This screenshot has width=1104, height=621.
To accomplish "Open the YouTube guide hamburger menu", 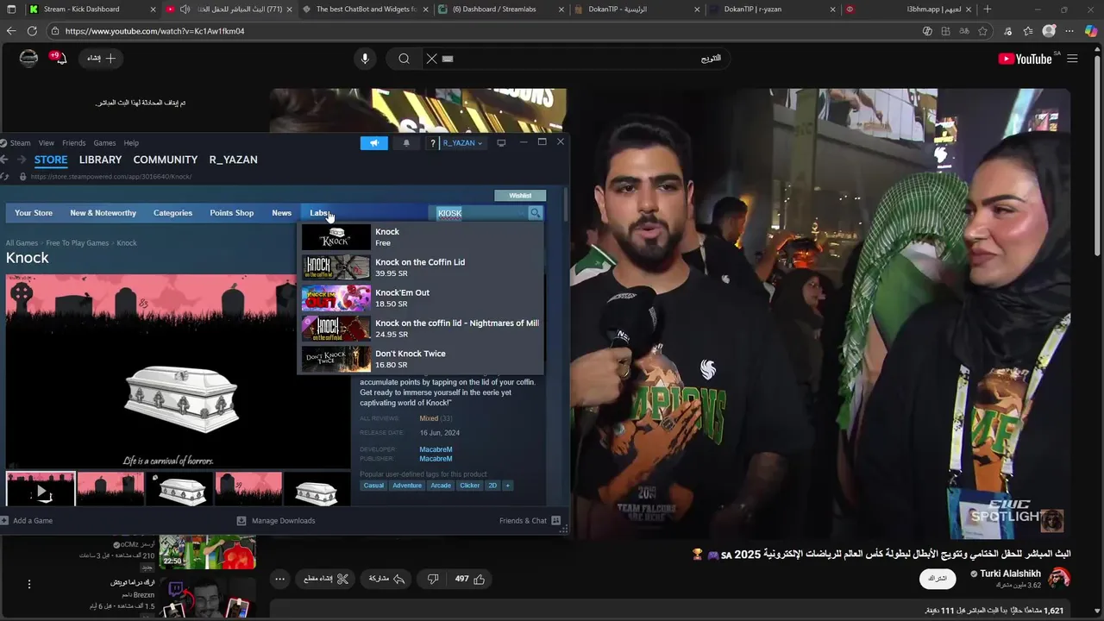I will (1072, 59).
